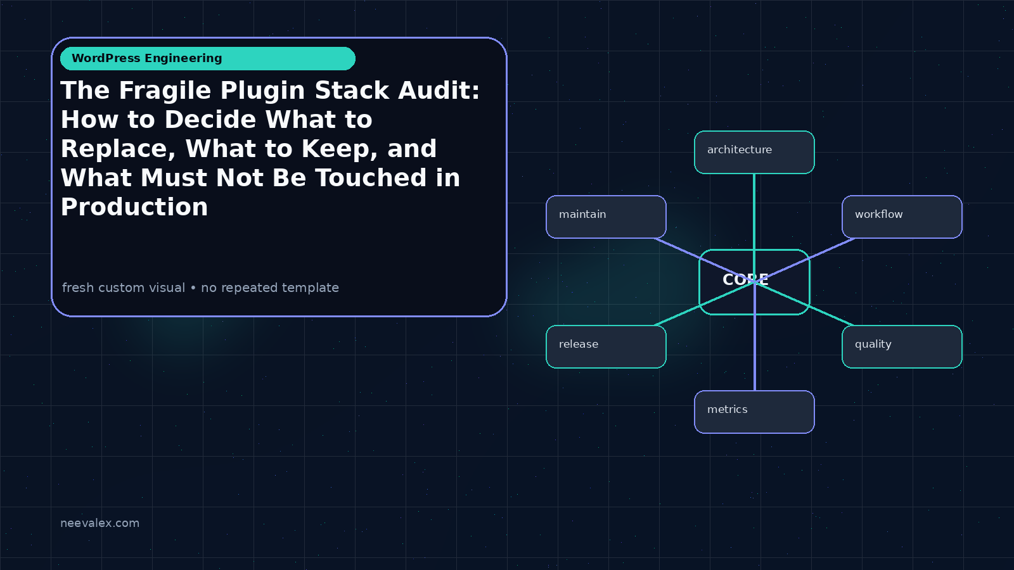Screen dimensions: 1014x570
Task: Select the release node box
Action: [606, 346]
